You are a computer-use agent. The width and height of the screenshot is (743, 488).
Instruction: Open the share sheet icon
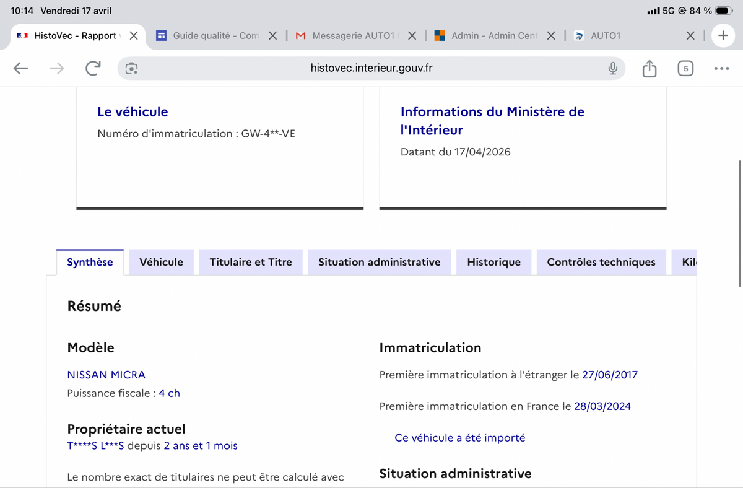coord(649,68)
